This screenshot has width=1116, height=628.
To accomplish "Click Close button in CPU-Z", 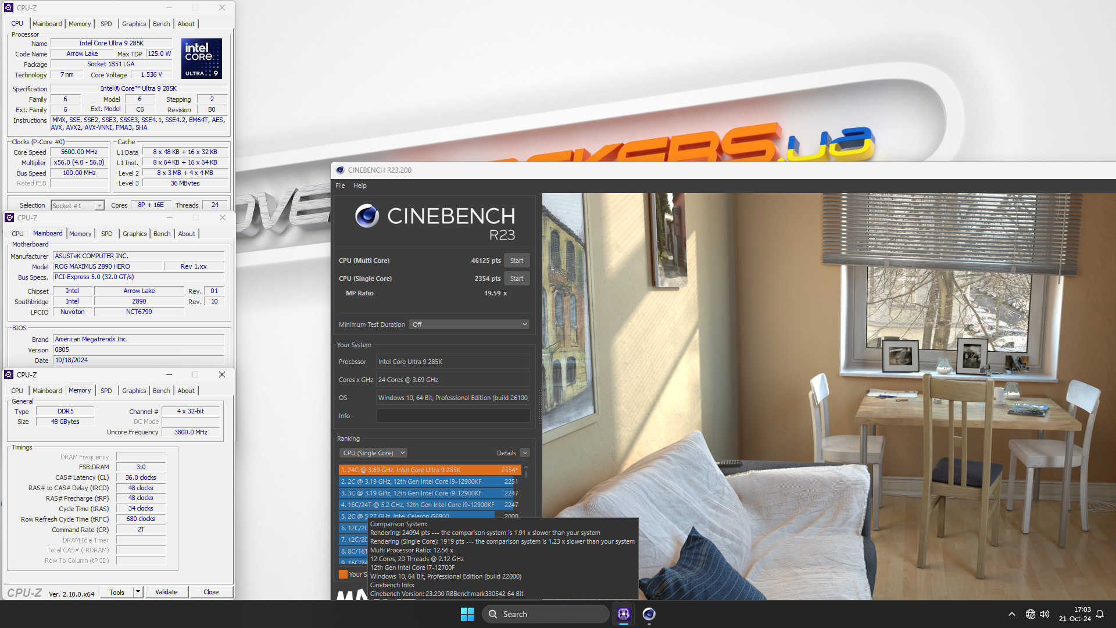I will tap(211, 592).
